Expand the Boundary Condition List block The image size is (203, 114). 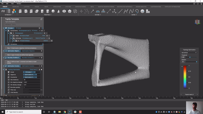tap(3, 58)
